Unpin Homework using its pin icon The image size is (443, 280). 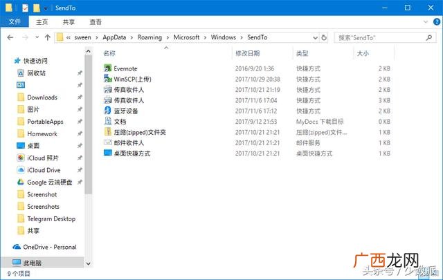click(80, 133)
